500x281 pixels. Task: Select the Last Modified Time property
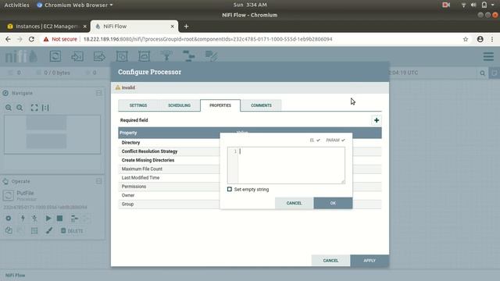click(x=169, y=178)
